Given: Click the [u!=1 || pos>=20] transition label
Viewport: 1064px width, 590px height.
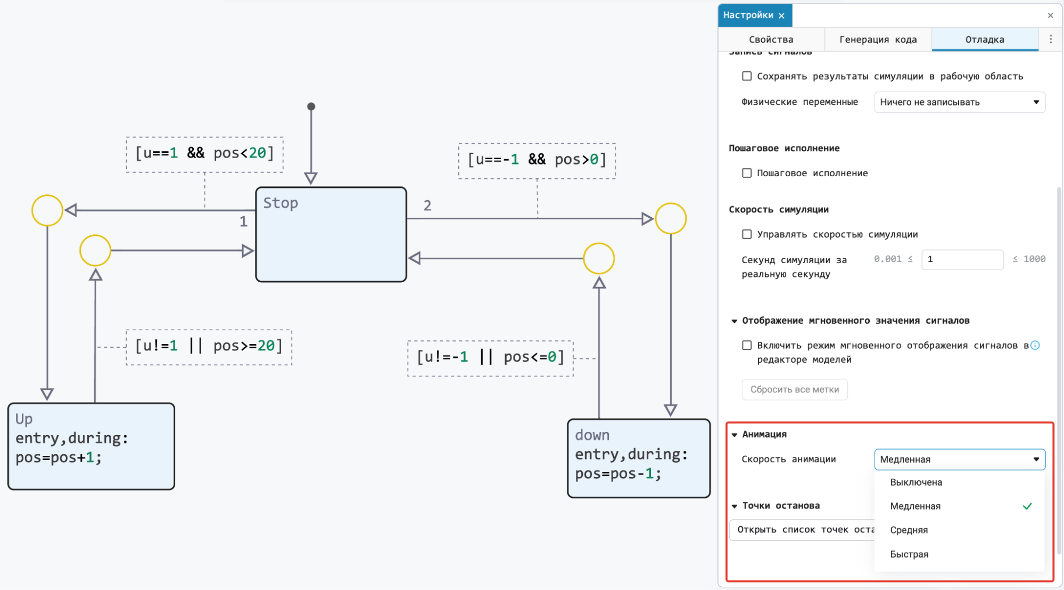Looking at the screenshot, I should (209, 347).
